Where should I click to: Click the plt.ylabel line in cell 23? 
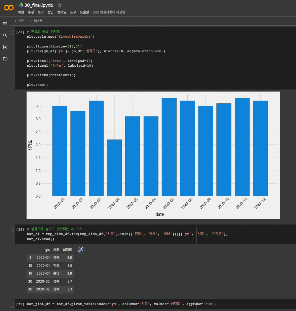(x=60, y=65)
